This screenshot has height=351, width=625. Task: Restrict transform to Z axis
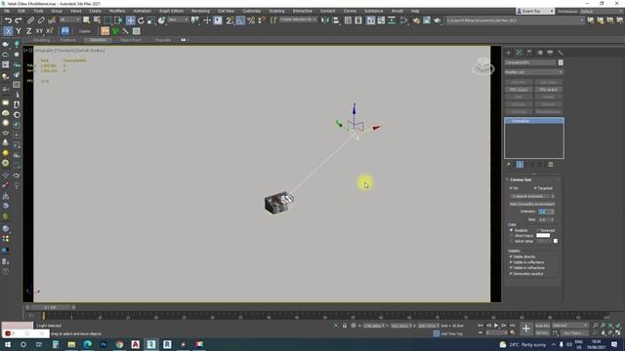(28, 31)
